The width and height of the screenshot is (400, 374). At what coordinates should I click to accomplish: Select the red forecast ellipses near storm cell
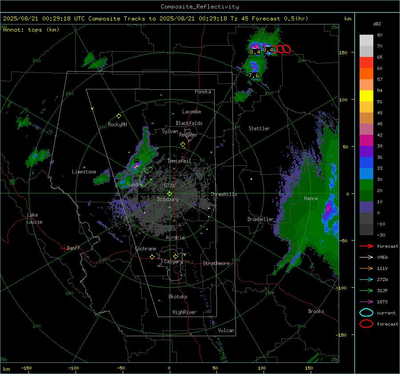point(280,49)
